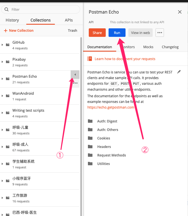
Task: Expand the WanAndroid collection arrow
Action: point(2,96)
